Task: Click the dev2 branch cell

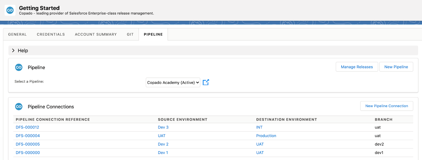Action: 379,144
